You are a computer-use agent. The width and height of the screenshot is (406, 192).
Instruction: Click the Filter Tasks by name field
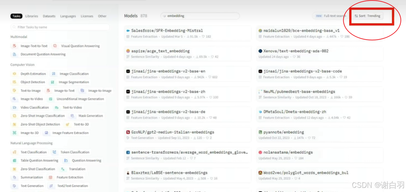click(x=60, y=27)
